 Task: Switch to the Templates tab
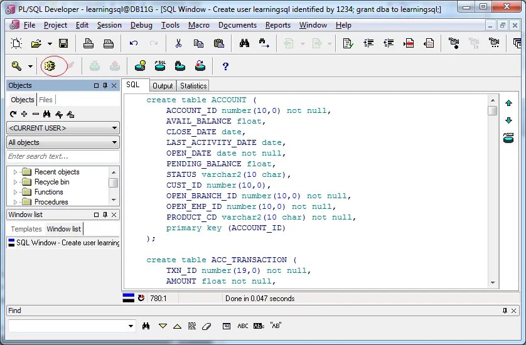click(26, 229)
